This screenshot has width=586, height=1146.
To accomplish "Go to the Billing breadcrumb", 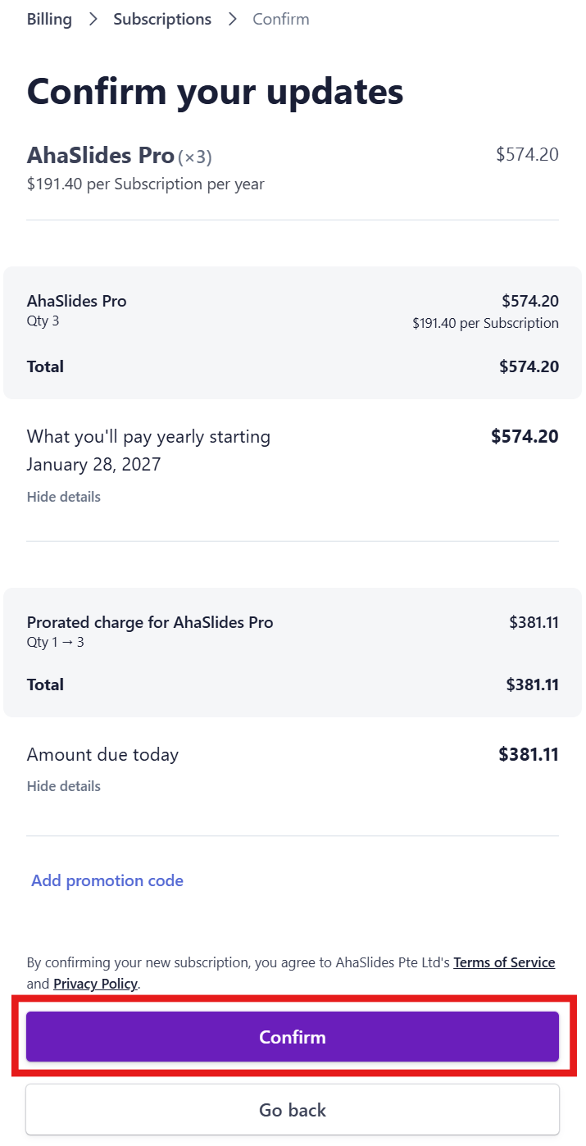I will (x=49, y=19).
